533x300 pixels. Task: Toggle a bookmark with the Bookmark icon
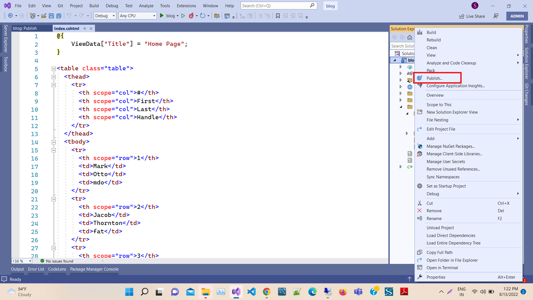pos(278,16)
